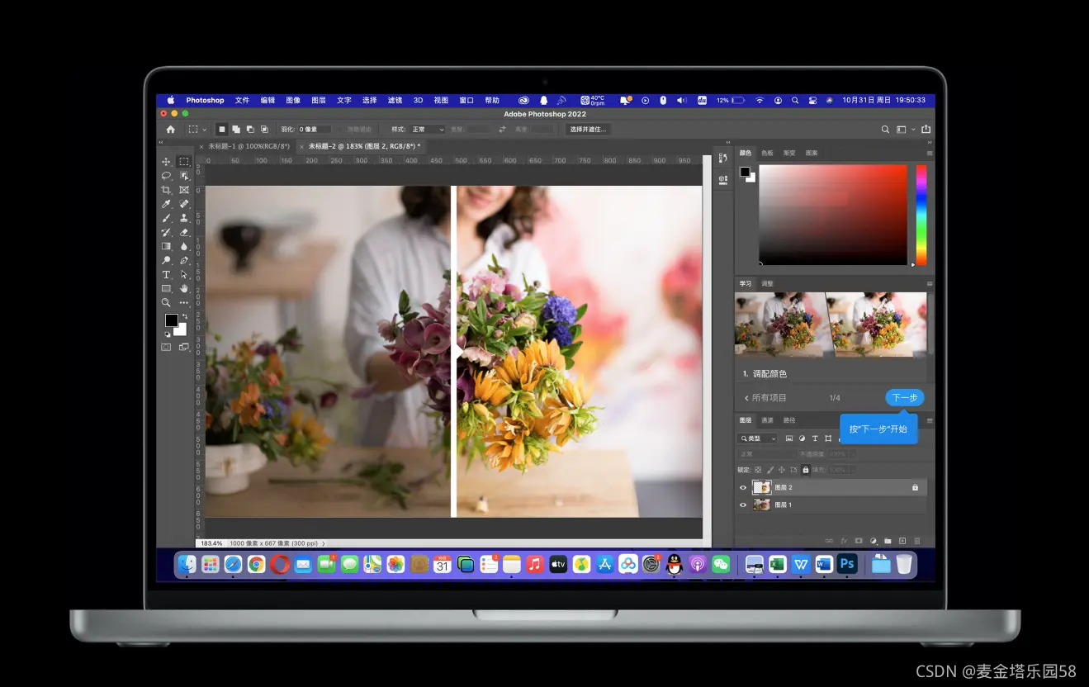Viewport: 1089px width, 687px height.
Task: Click the share icon at top right
Action: point(926,130)
